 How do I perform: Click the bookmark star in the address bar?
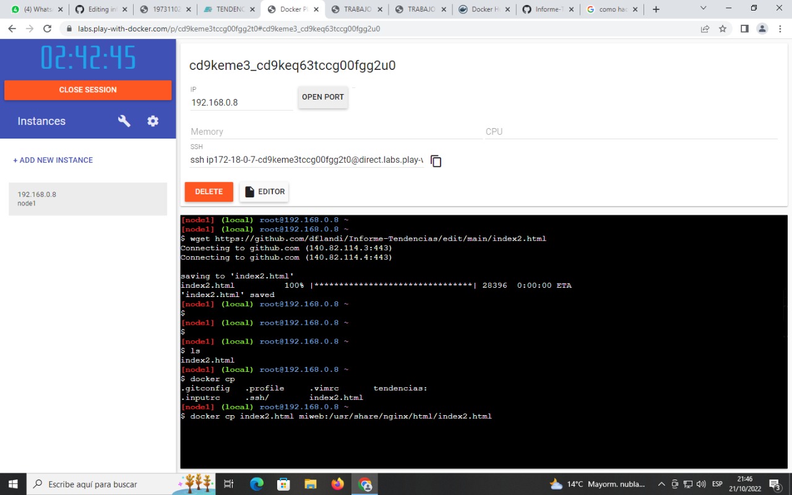point(722,28)
